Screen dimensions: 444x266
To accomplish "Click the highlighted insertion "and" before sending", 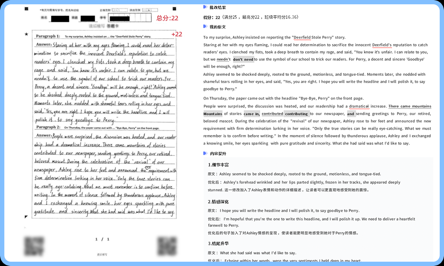I will 351,114.
